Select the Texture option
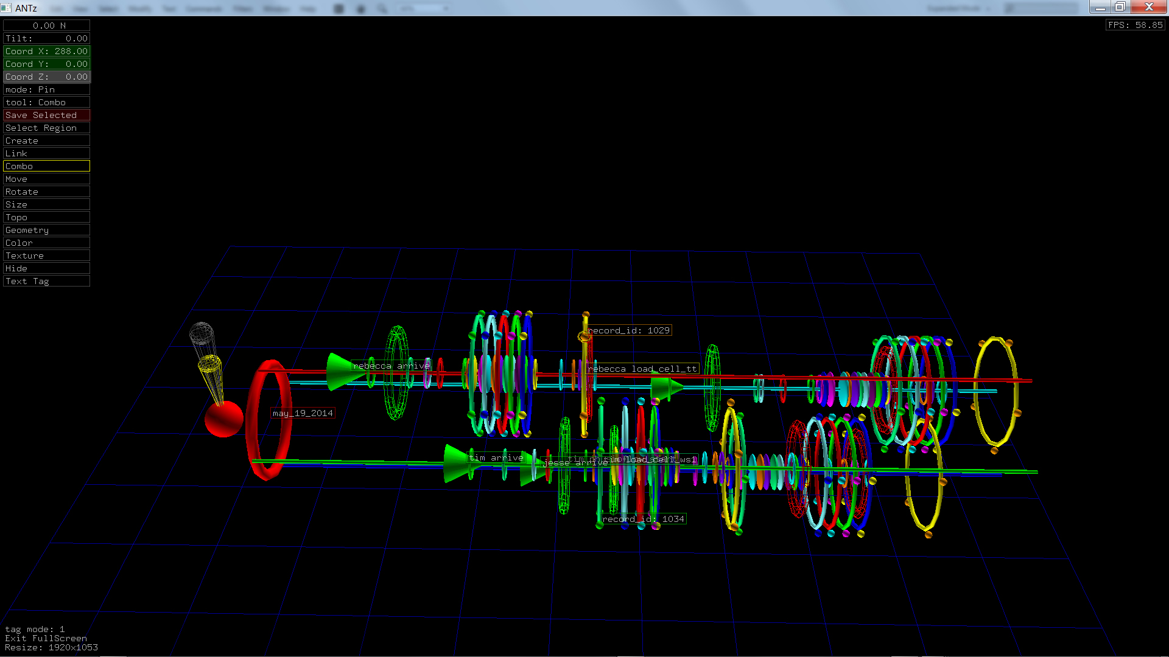 point(46,255)
